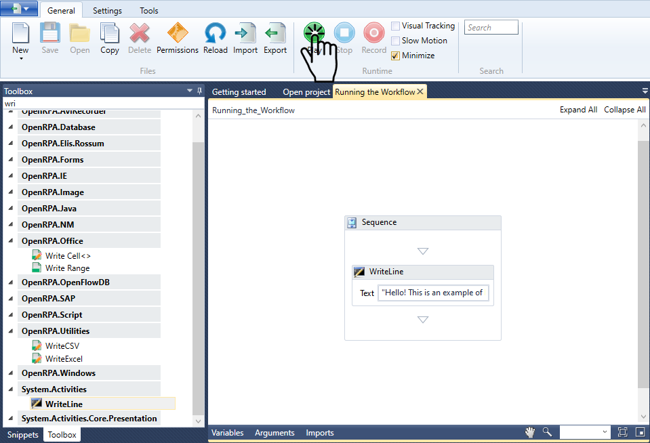Switch to the Toolbox bottom tab
This screenshot has height=443, width=650.
click(62, 435)
